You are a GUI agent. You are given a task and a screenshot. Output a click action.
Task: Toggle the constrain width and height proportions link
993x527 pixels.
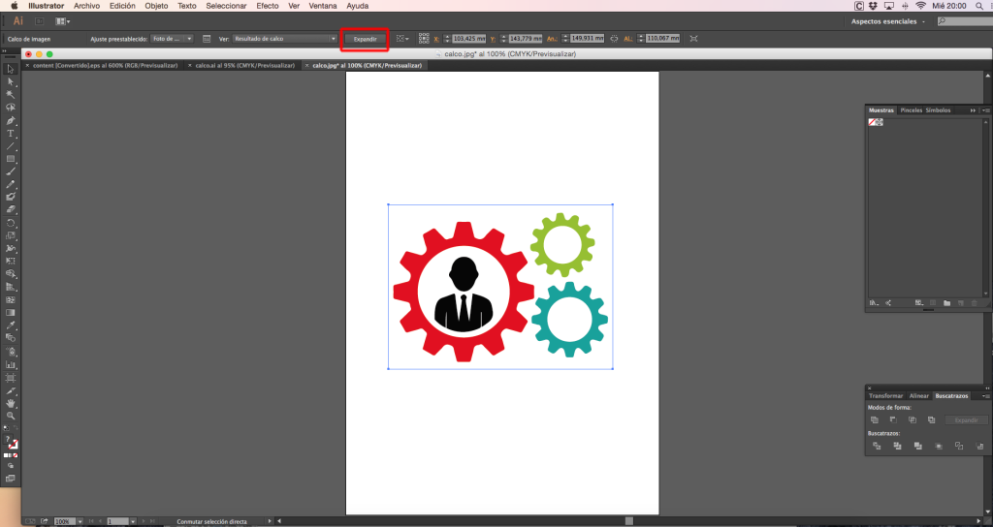tap(614, 39)
